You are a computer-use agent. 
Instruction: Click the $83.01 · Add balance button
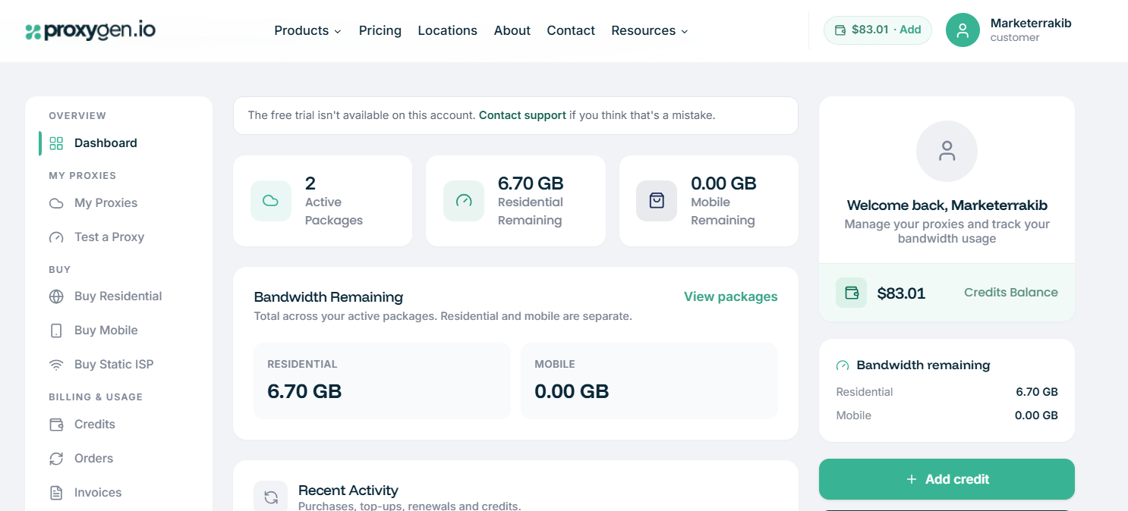point(878,30)
